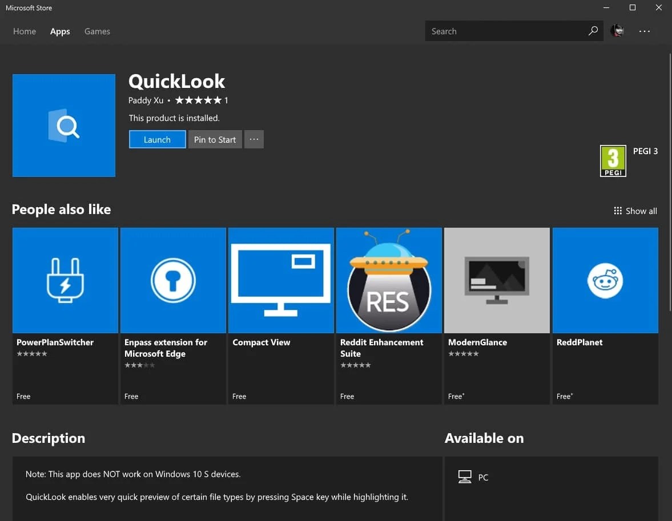The width and height of the screenshot is (672, 521).
Task: Switch to the Games tab
Action: pos(96,31)
